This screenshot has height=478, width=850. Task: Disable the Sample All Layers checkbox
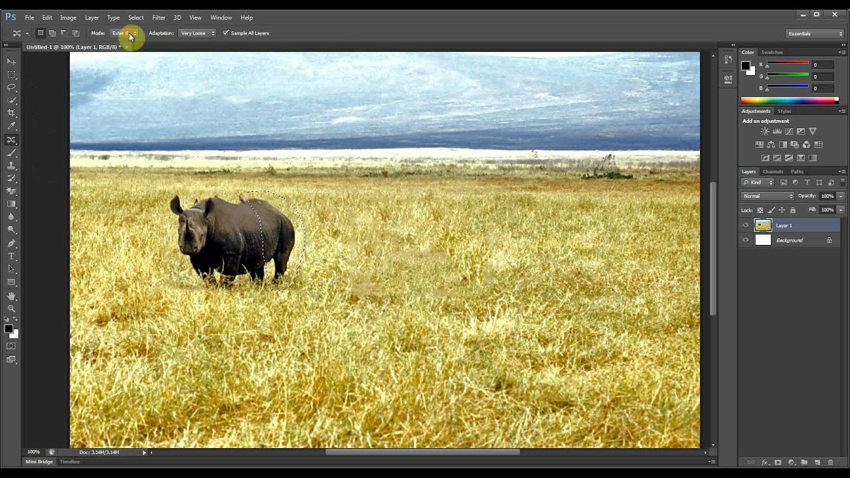(226, 33)
